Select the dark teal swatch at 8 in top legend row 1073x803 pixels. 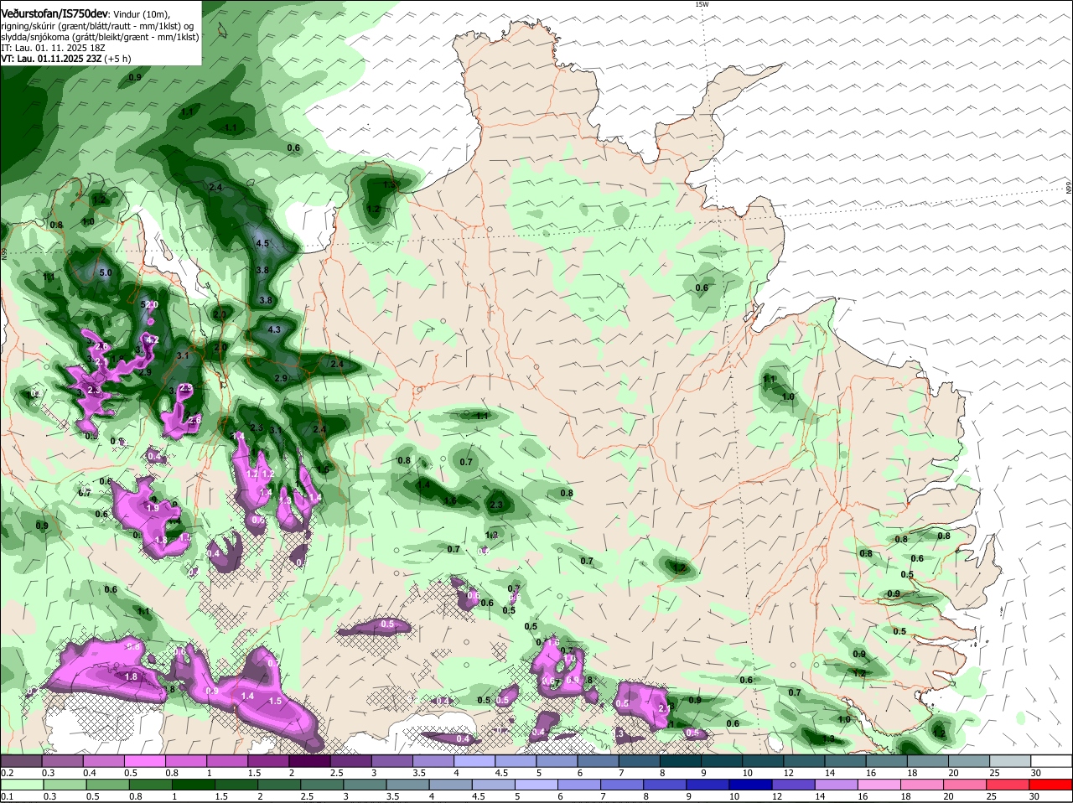(681, 761)
